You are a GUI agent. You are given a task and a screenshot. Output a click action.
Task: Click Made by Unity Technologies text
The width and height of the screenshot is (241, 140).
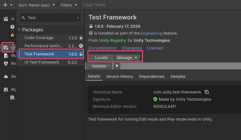point(185,99)
